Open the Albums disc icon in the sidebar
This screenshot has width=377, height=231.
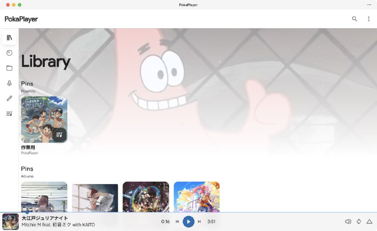[9, 53]
